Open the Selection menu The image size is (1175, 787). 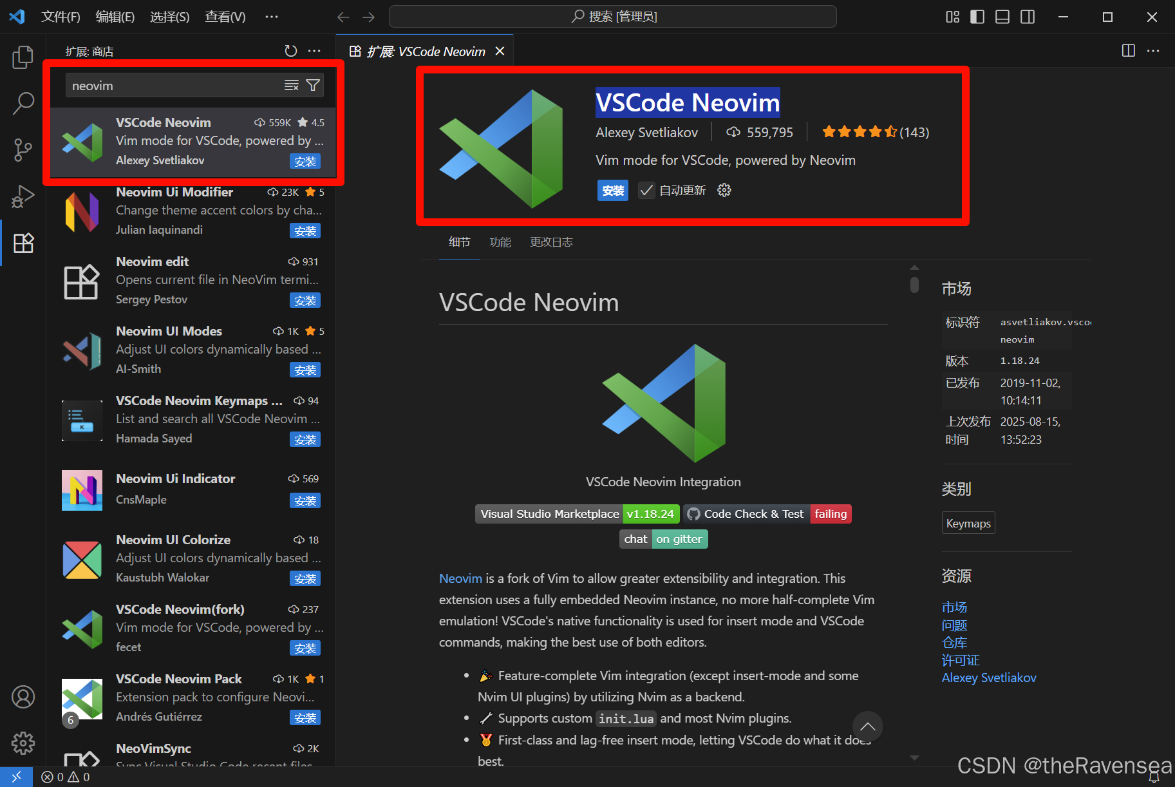[170, 17]
